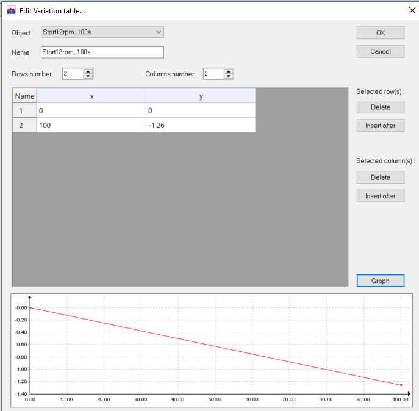Open the Object dropdown Start12rpm_100s
419x411 pixels.
102,32
